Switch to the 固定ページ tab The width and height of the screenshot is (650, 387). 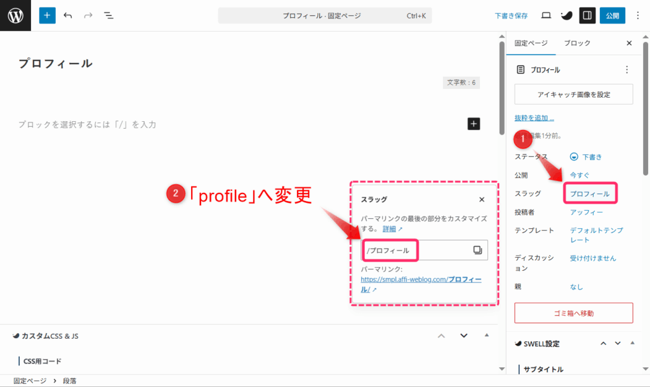click(531, 43)
